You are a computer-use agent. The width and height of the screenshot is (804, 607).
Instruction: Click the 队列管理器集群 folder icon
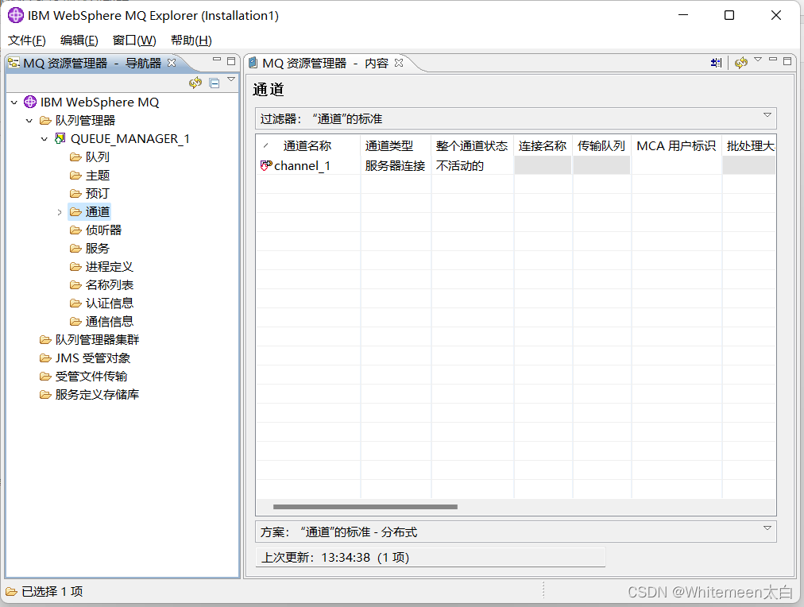click(45, 340)
